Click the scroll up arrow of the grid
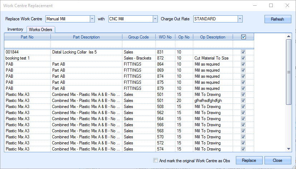Screen dimensions: 296x169 288,37
